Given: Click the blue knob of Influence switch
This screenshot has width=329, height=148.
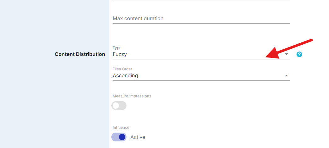Looking at the screenshot, I should [x=122, y=137].
